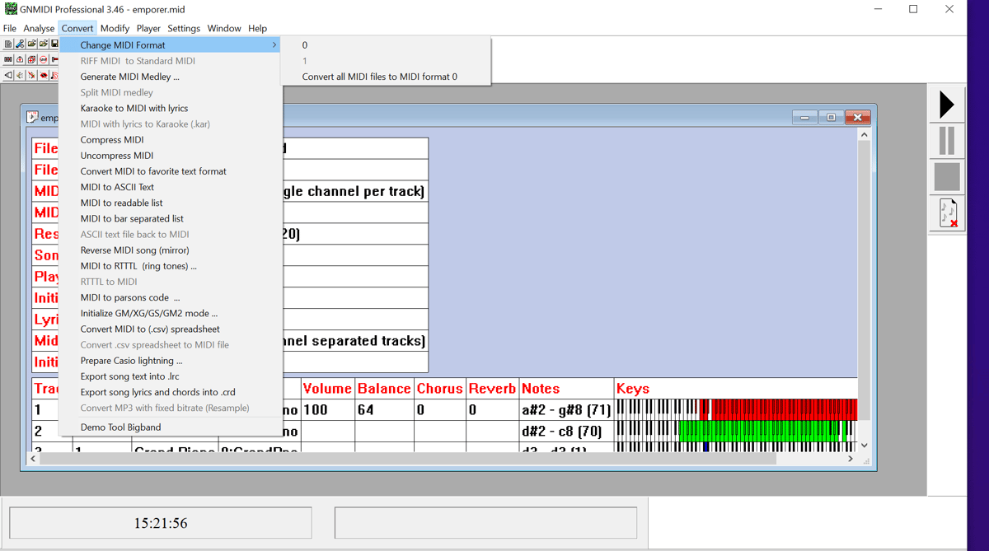The width and height of the screenshot is (989, 551).
Task: Click the red circle stop-sign toolbar icon
Action: tap(43, 59)
